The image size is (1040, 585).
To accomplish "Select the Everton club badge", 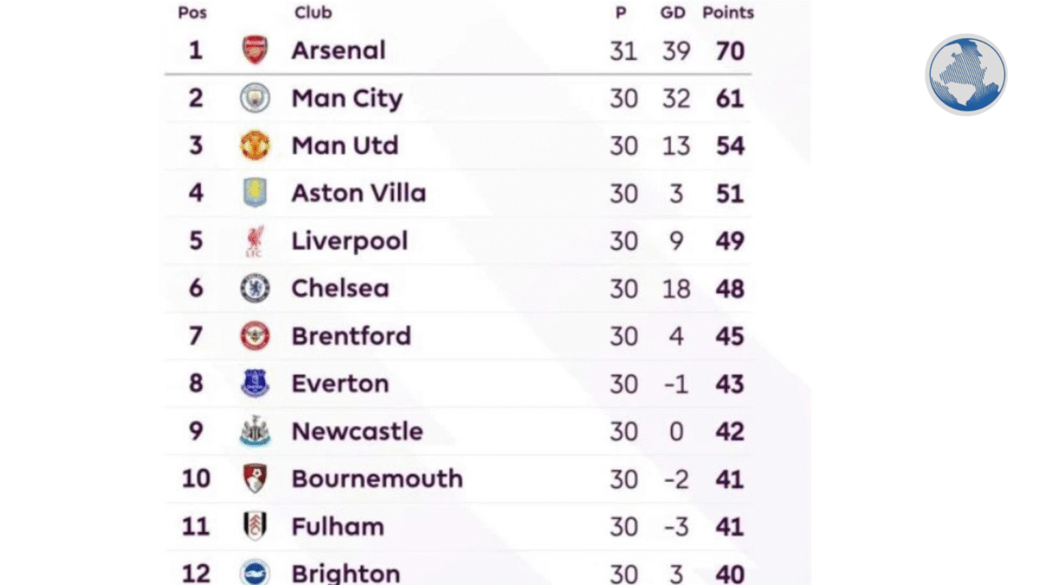I will click(255, 384).
